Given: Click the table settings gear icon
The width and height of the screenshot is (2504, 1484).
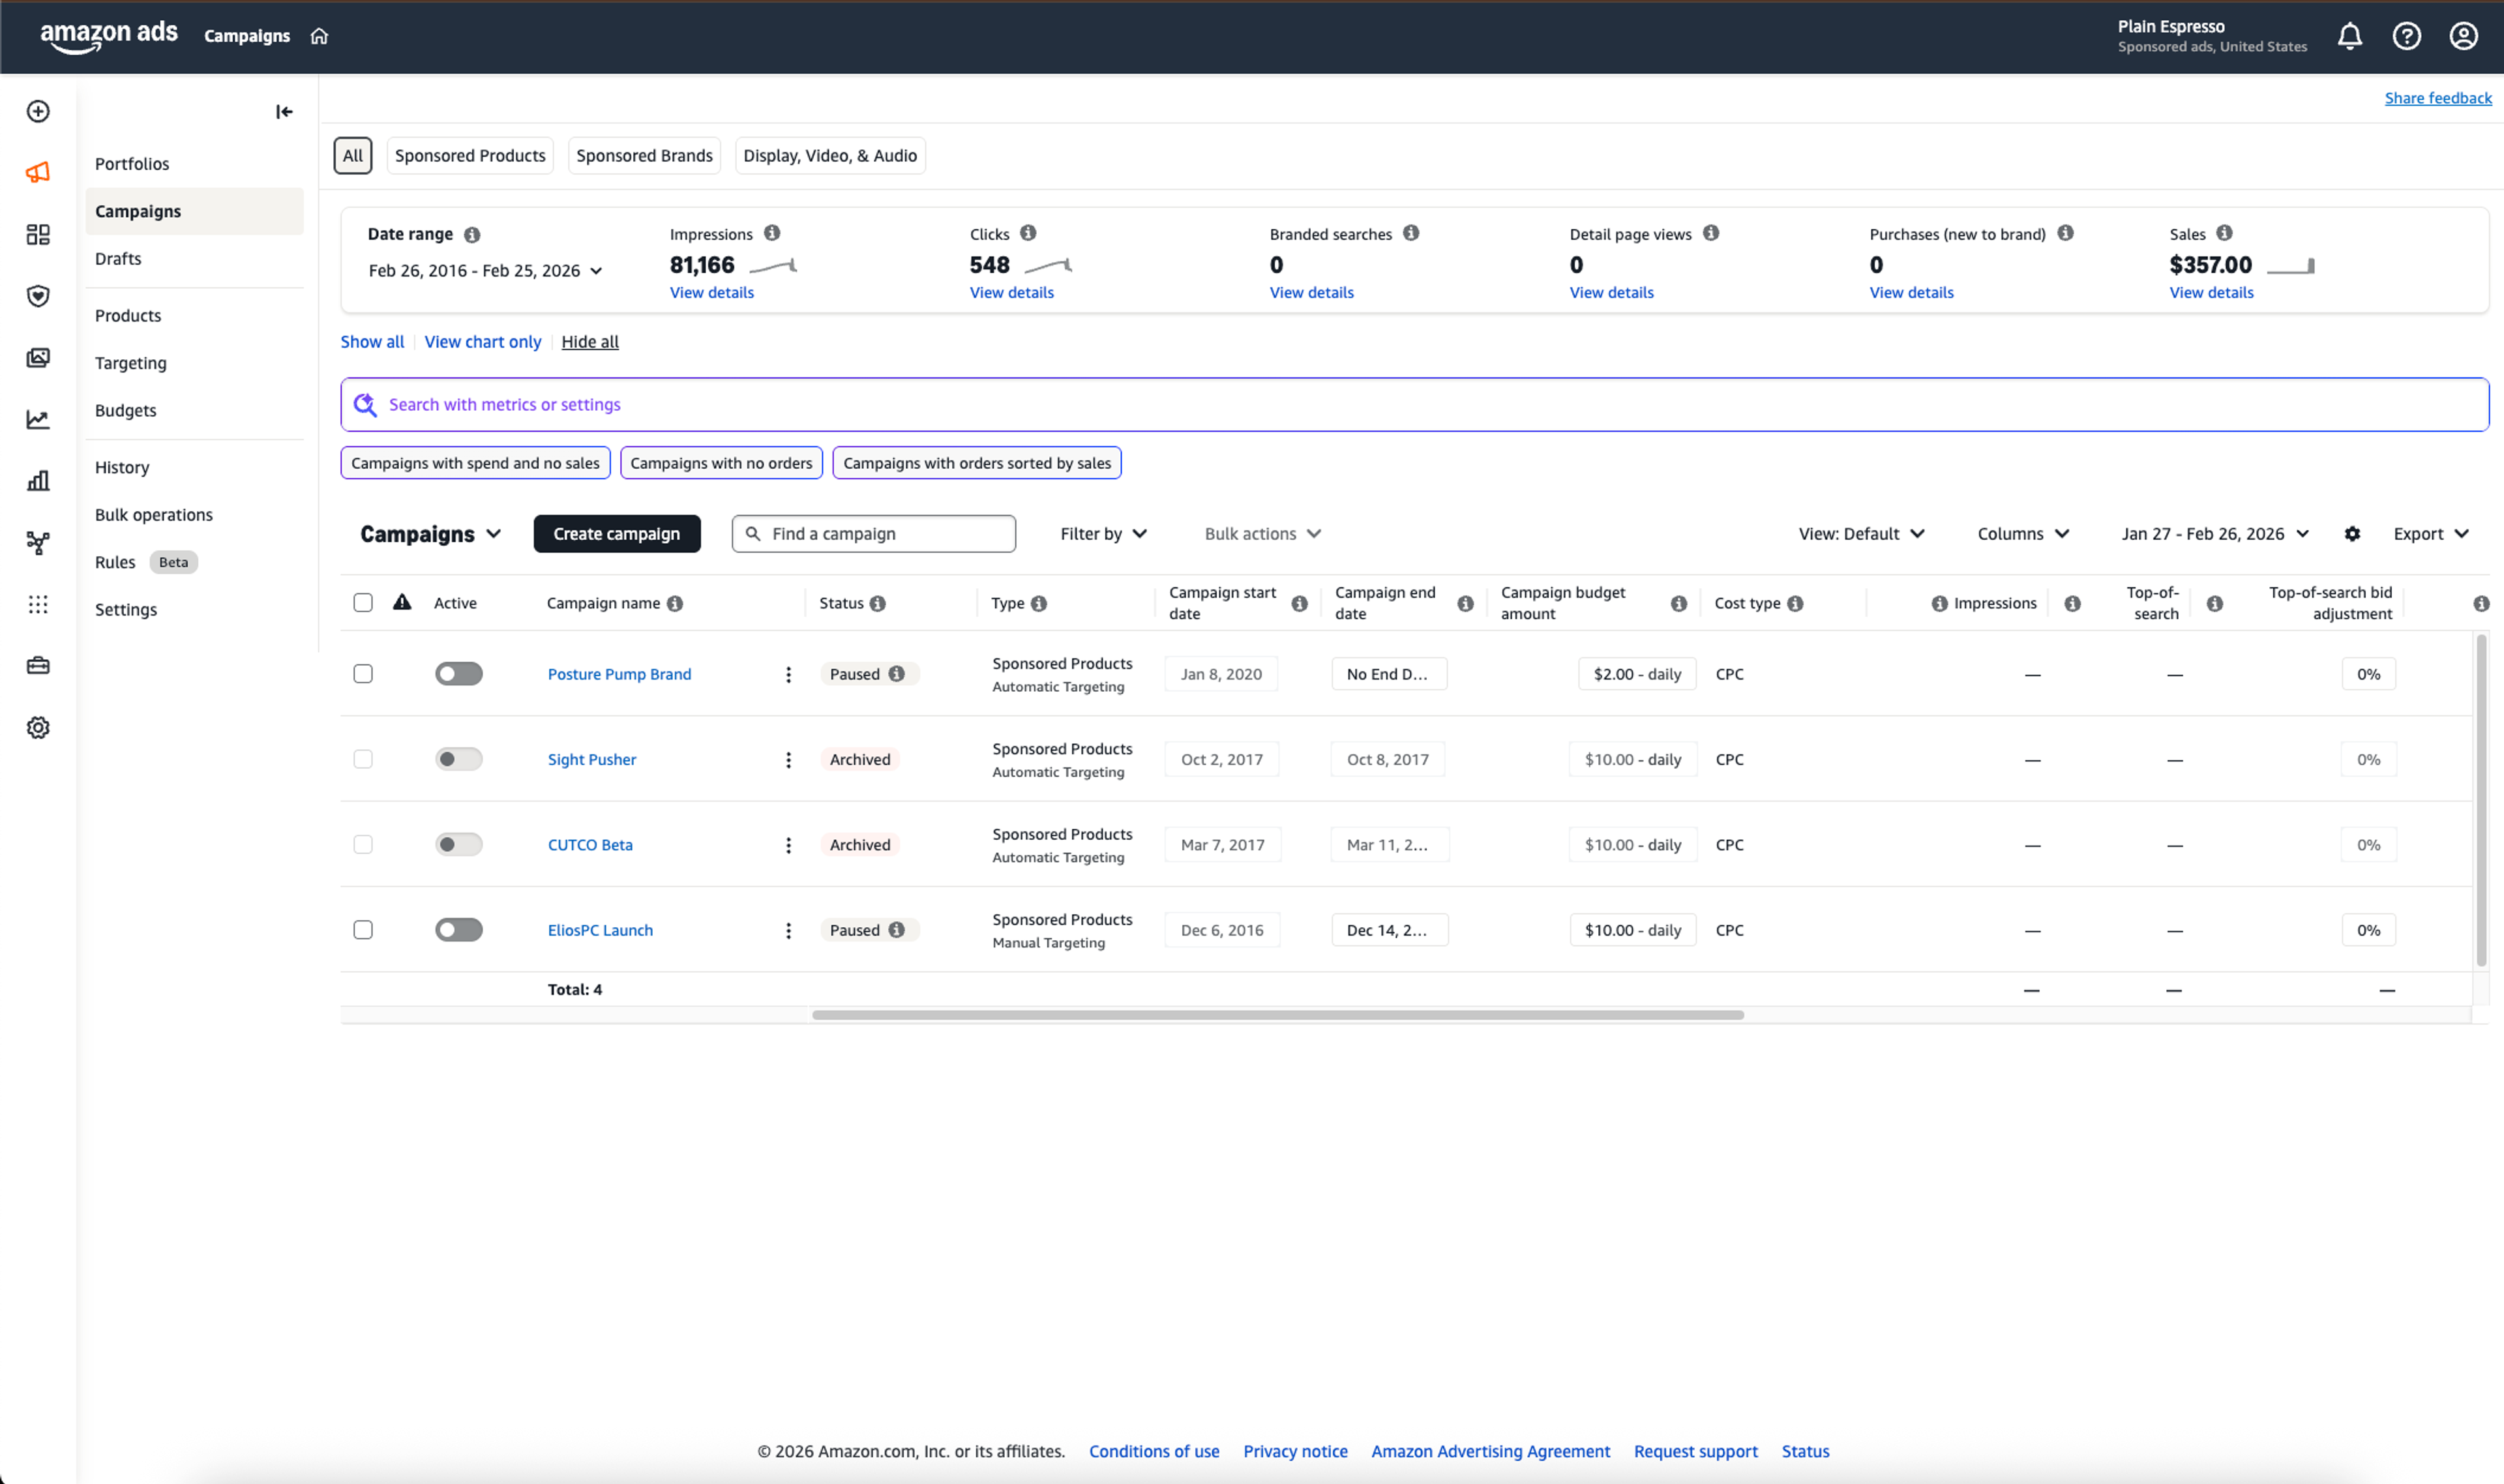Looking at the screenshot, I should tap(2352, 534).
